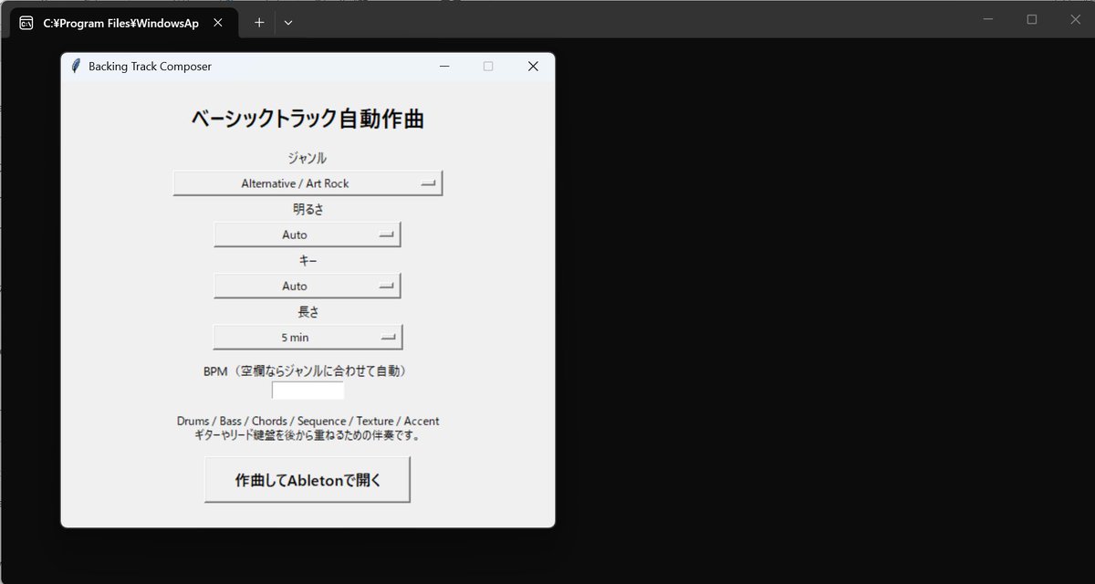Image resolution: width=1095 pixels, height=584 pixels.
Task: Open the 明るさ dropdown set to Auto
Action: pyautogui.click(x=308, y=235)
